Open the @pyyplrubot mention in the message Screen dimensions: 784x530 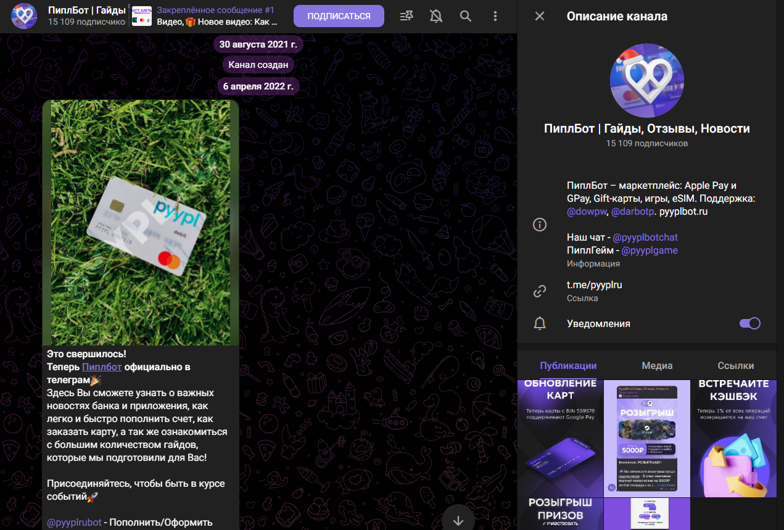[x=74, y=523]
